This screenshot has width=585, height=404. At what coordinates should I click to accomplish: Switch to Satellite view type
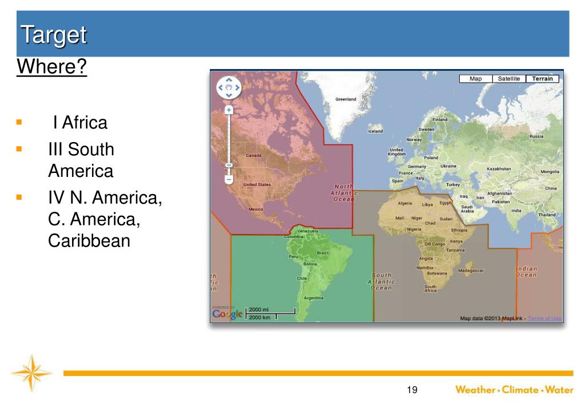click(x=509, y=79)
